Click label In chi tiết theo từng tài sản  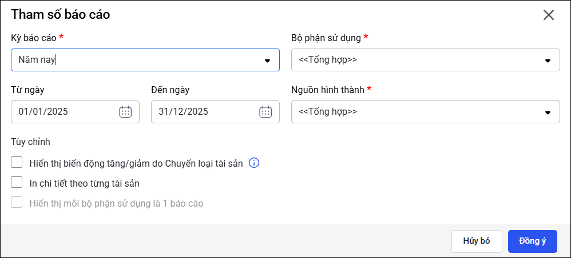click(85, 184)
